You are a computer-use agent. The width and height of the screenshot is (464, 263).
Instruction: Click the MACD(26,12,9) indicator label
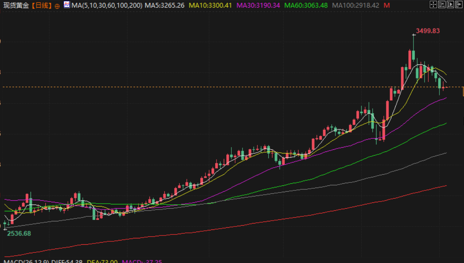[x=26, y=261]
